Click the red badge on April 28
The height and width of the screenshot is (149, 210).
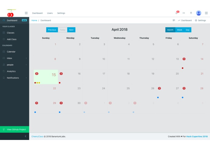(184, 88)
